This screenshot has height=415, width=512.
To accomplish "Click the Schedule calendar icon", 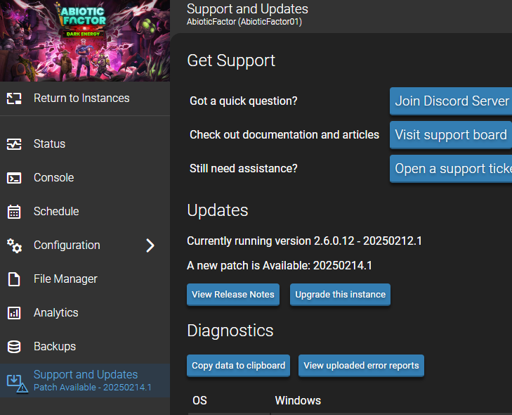I will [x=14, y=212].
